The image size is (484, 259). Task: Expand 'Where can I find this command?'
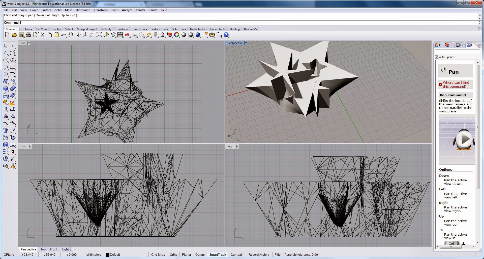[456, 84]
